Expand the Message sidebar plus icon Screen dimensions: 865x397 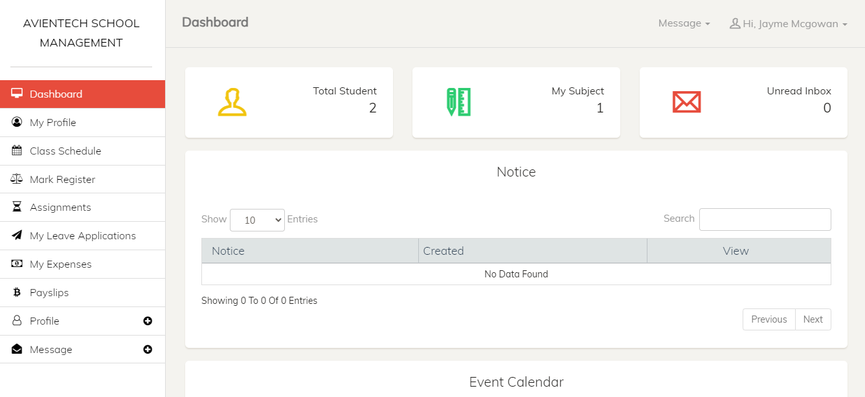(148, 349)
